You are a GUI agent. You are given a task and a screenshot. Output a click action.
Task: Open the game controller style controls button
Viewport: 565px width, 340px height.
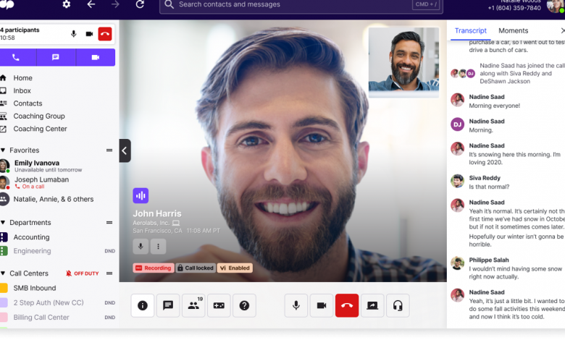pos(219,305)
